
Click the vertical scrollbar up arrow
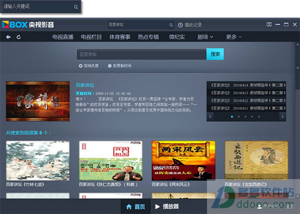(x=297, y=44)
